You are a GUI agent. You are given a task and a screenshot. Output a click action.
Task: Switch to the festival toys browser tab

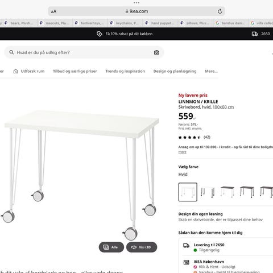[90, 23]
